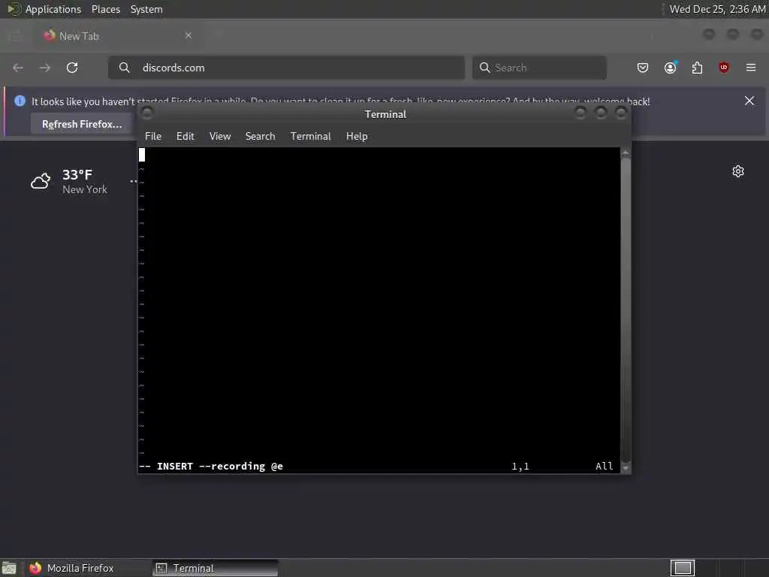Minimize the Terminal window
Screen dimensions: 769x577
[581, 113]
